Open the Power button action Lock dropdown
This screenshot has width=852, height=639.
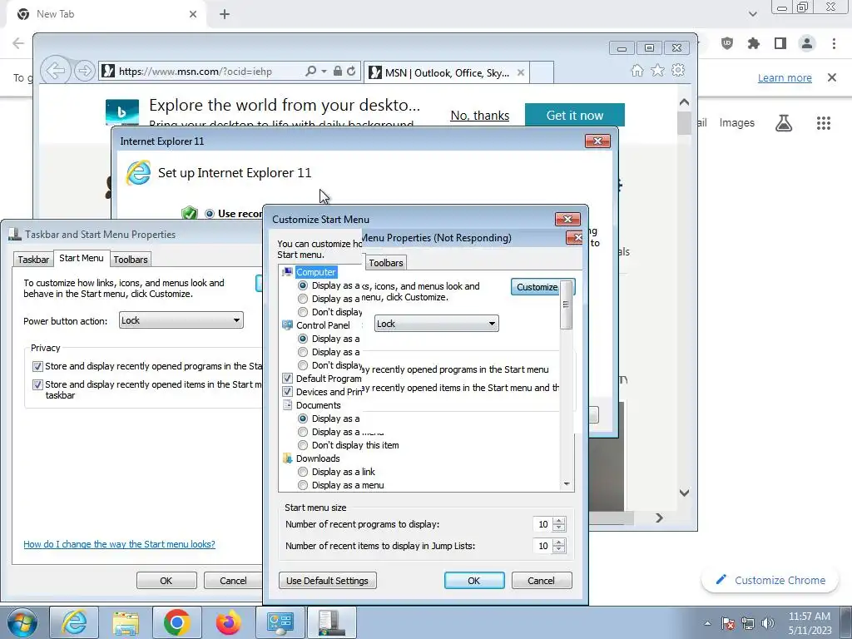(181, 320)
